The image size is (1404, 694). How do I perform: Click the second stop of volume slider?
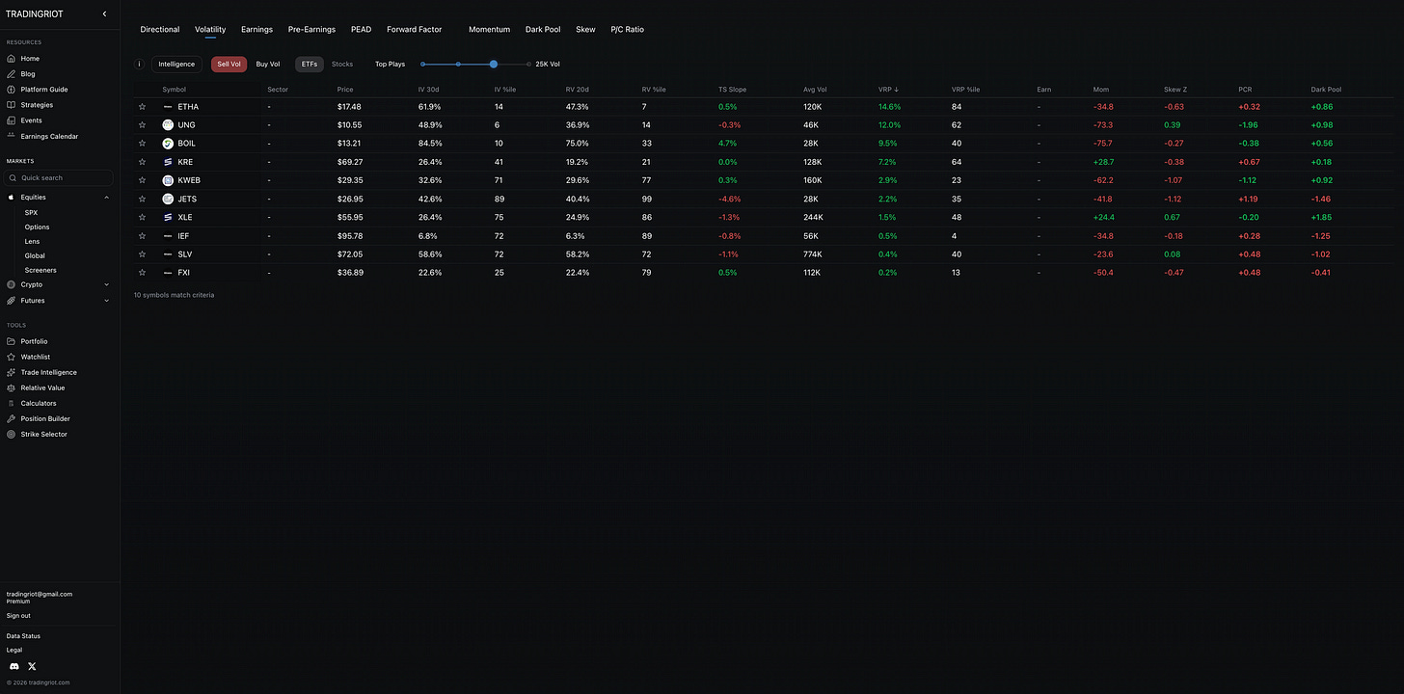coord(458,64)
